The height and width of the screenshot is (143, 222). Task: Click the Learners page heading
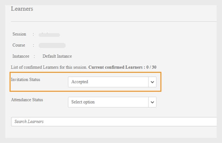pyautogui.click(x=22, y=9)
